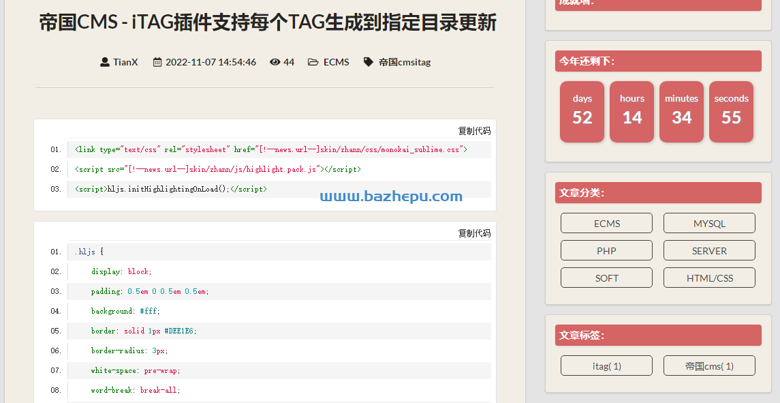Click the folder icon next to ECMS category
The image size is (780, 403).
point(313,62)
